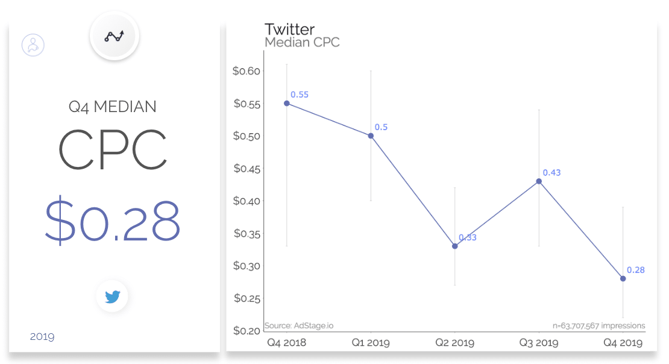
Task: Click the $0.35 y-axis label
Action: pyautogui.click(x=247, y=233)
